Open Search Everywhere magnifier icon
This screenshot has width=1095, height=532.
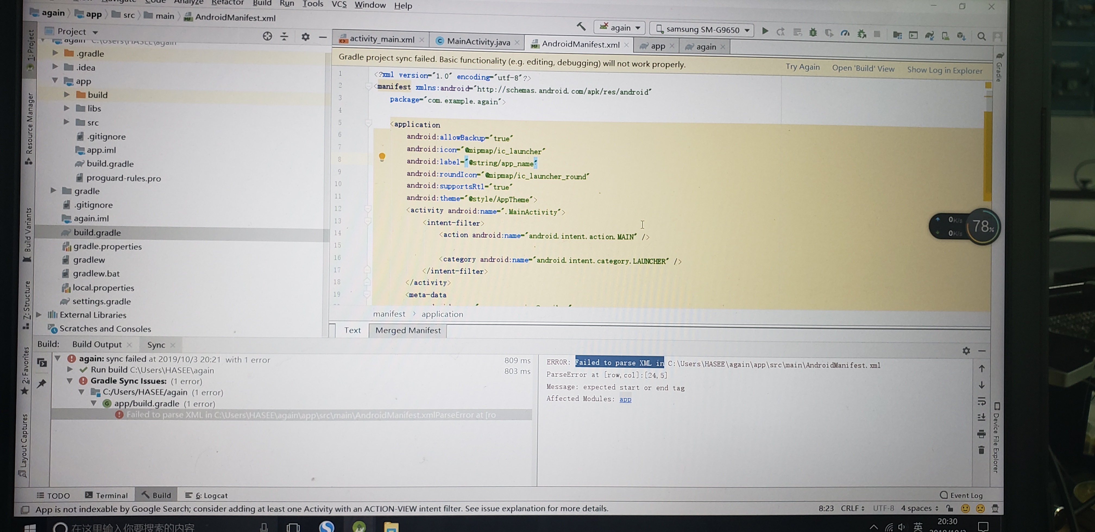click(x=981, y=37)
